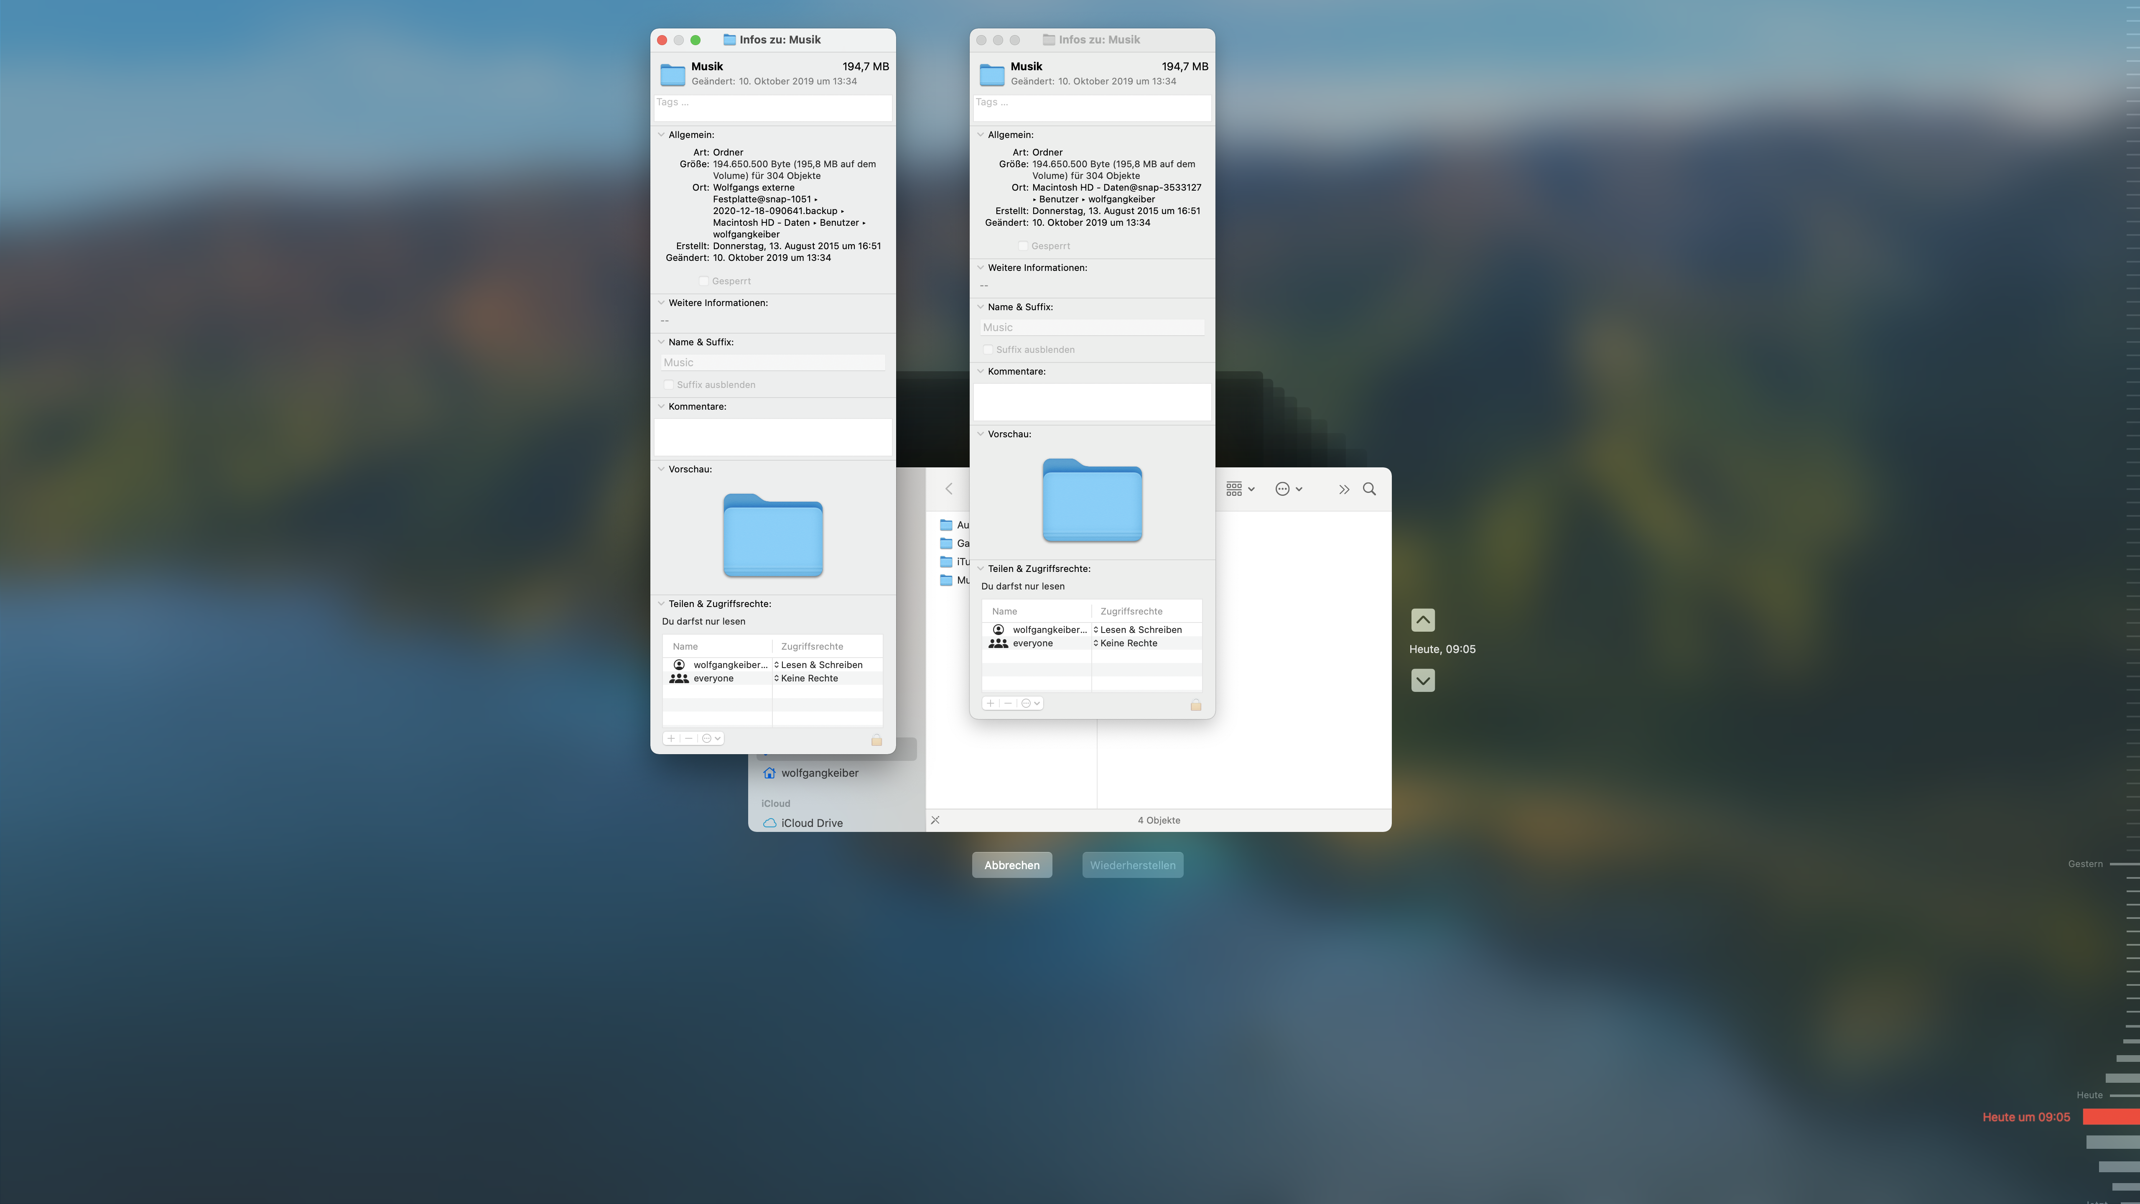
Task: Click the Abbrechen button
Action: tap(1011, 865)
